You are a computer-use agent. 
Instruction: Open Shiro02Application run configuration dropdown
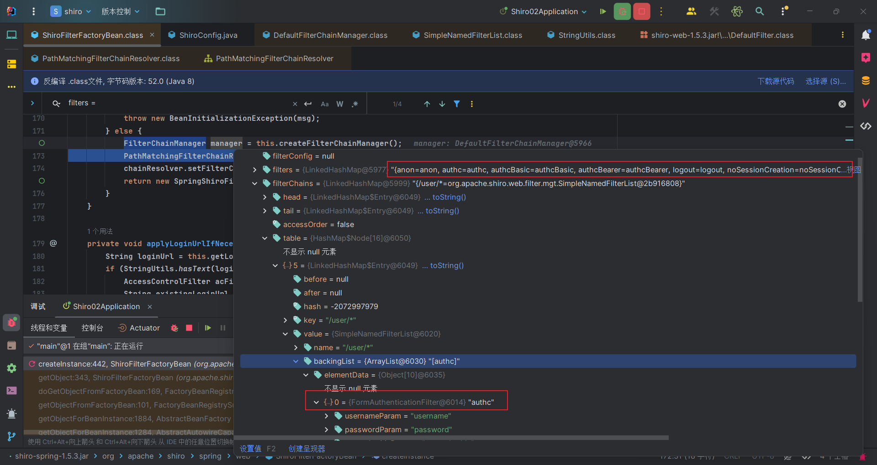coord(543,11)
